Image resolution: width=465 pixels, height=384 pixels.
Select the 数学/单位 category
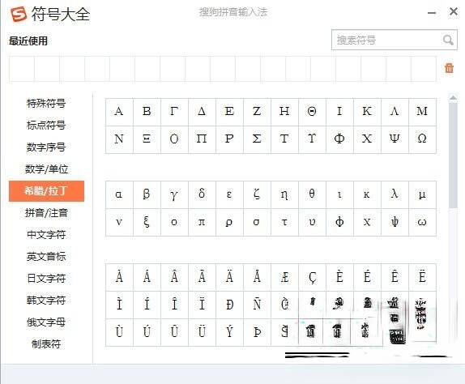point(46,169)
